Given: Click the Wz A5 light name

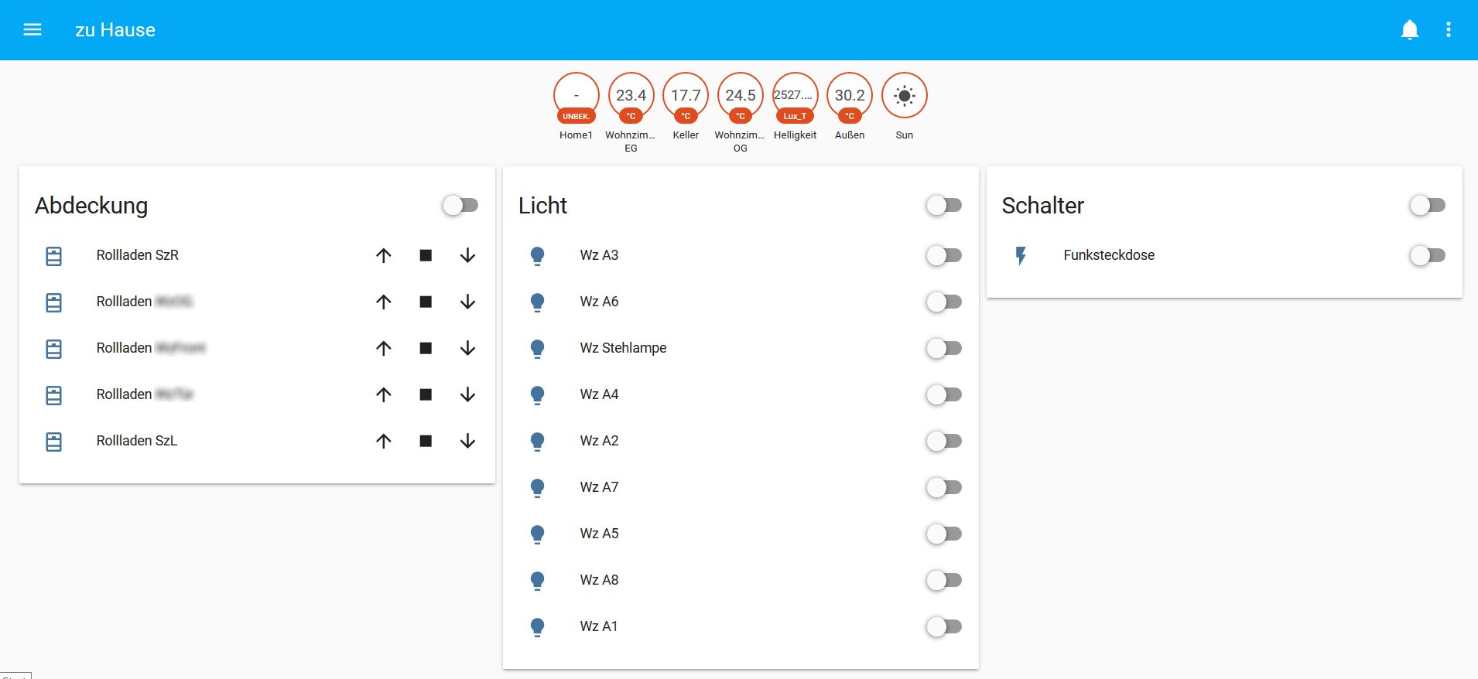Looking at the screenshot, I should tap(599, 534).
